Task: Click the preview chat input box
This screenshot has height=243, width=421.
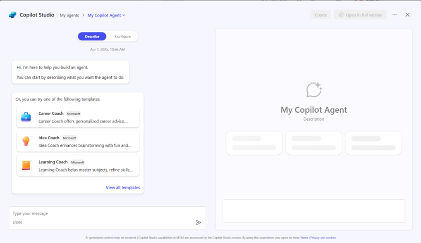Action: coord(313,211)
